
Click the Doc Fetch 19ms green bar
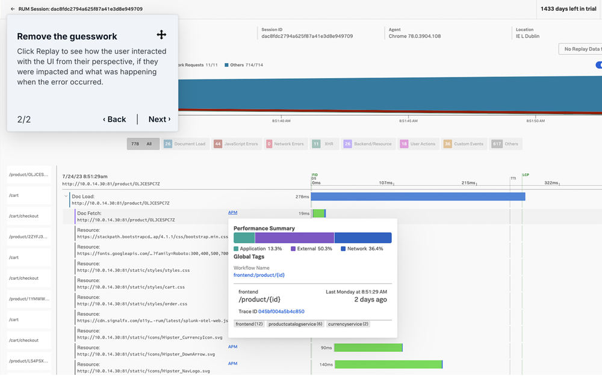pyautogui.click(x=319, y=214)
